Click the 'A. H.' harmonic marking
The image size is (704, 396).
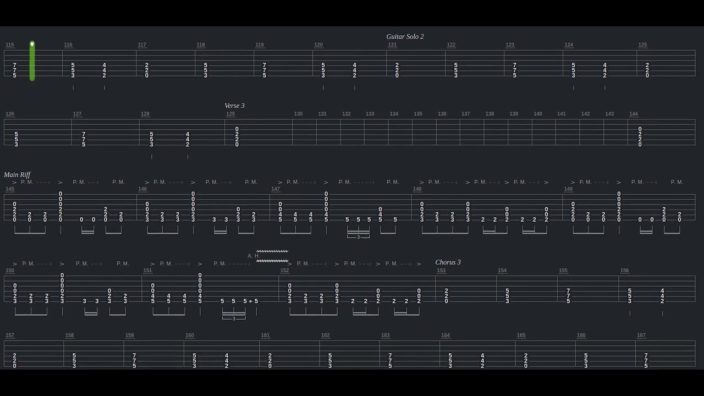point(254,256)
